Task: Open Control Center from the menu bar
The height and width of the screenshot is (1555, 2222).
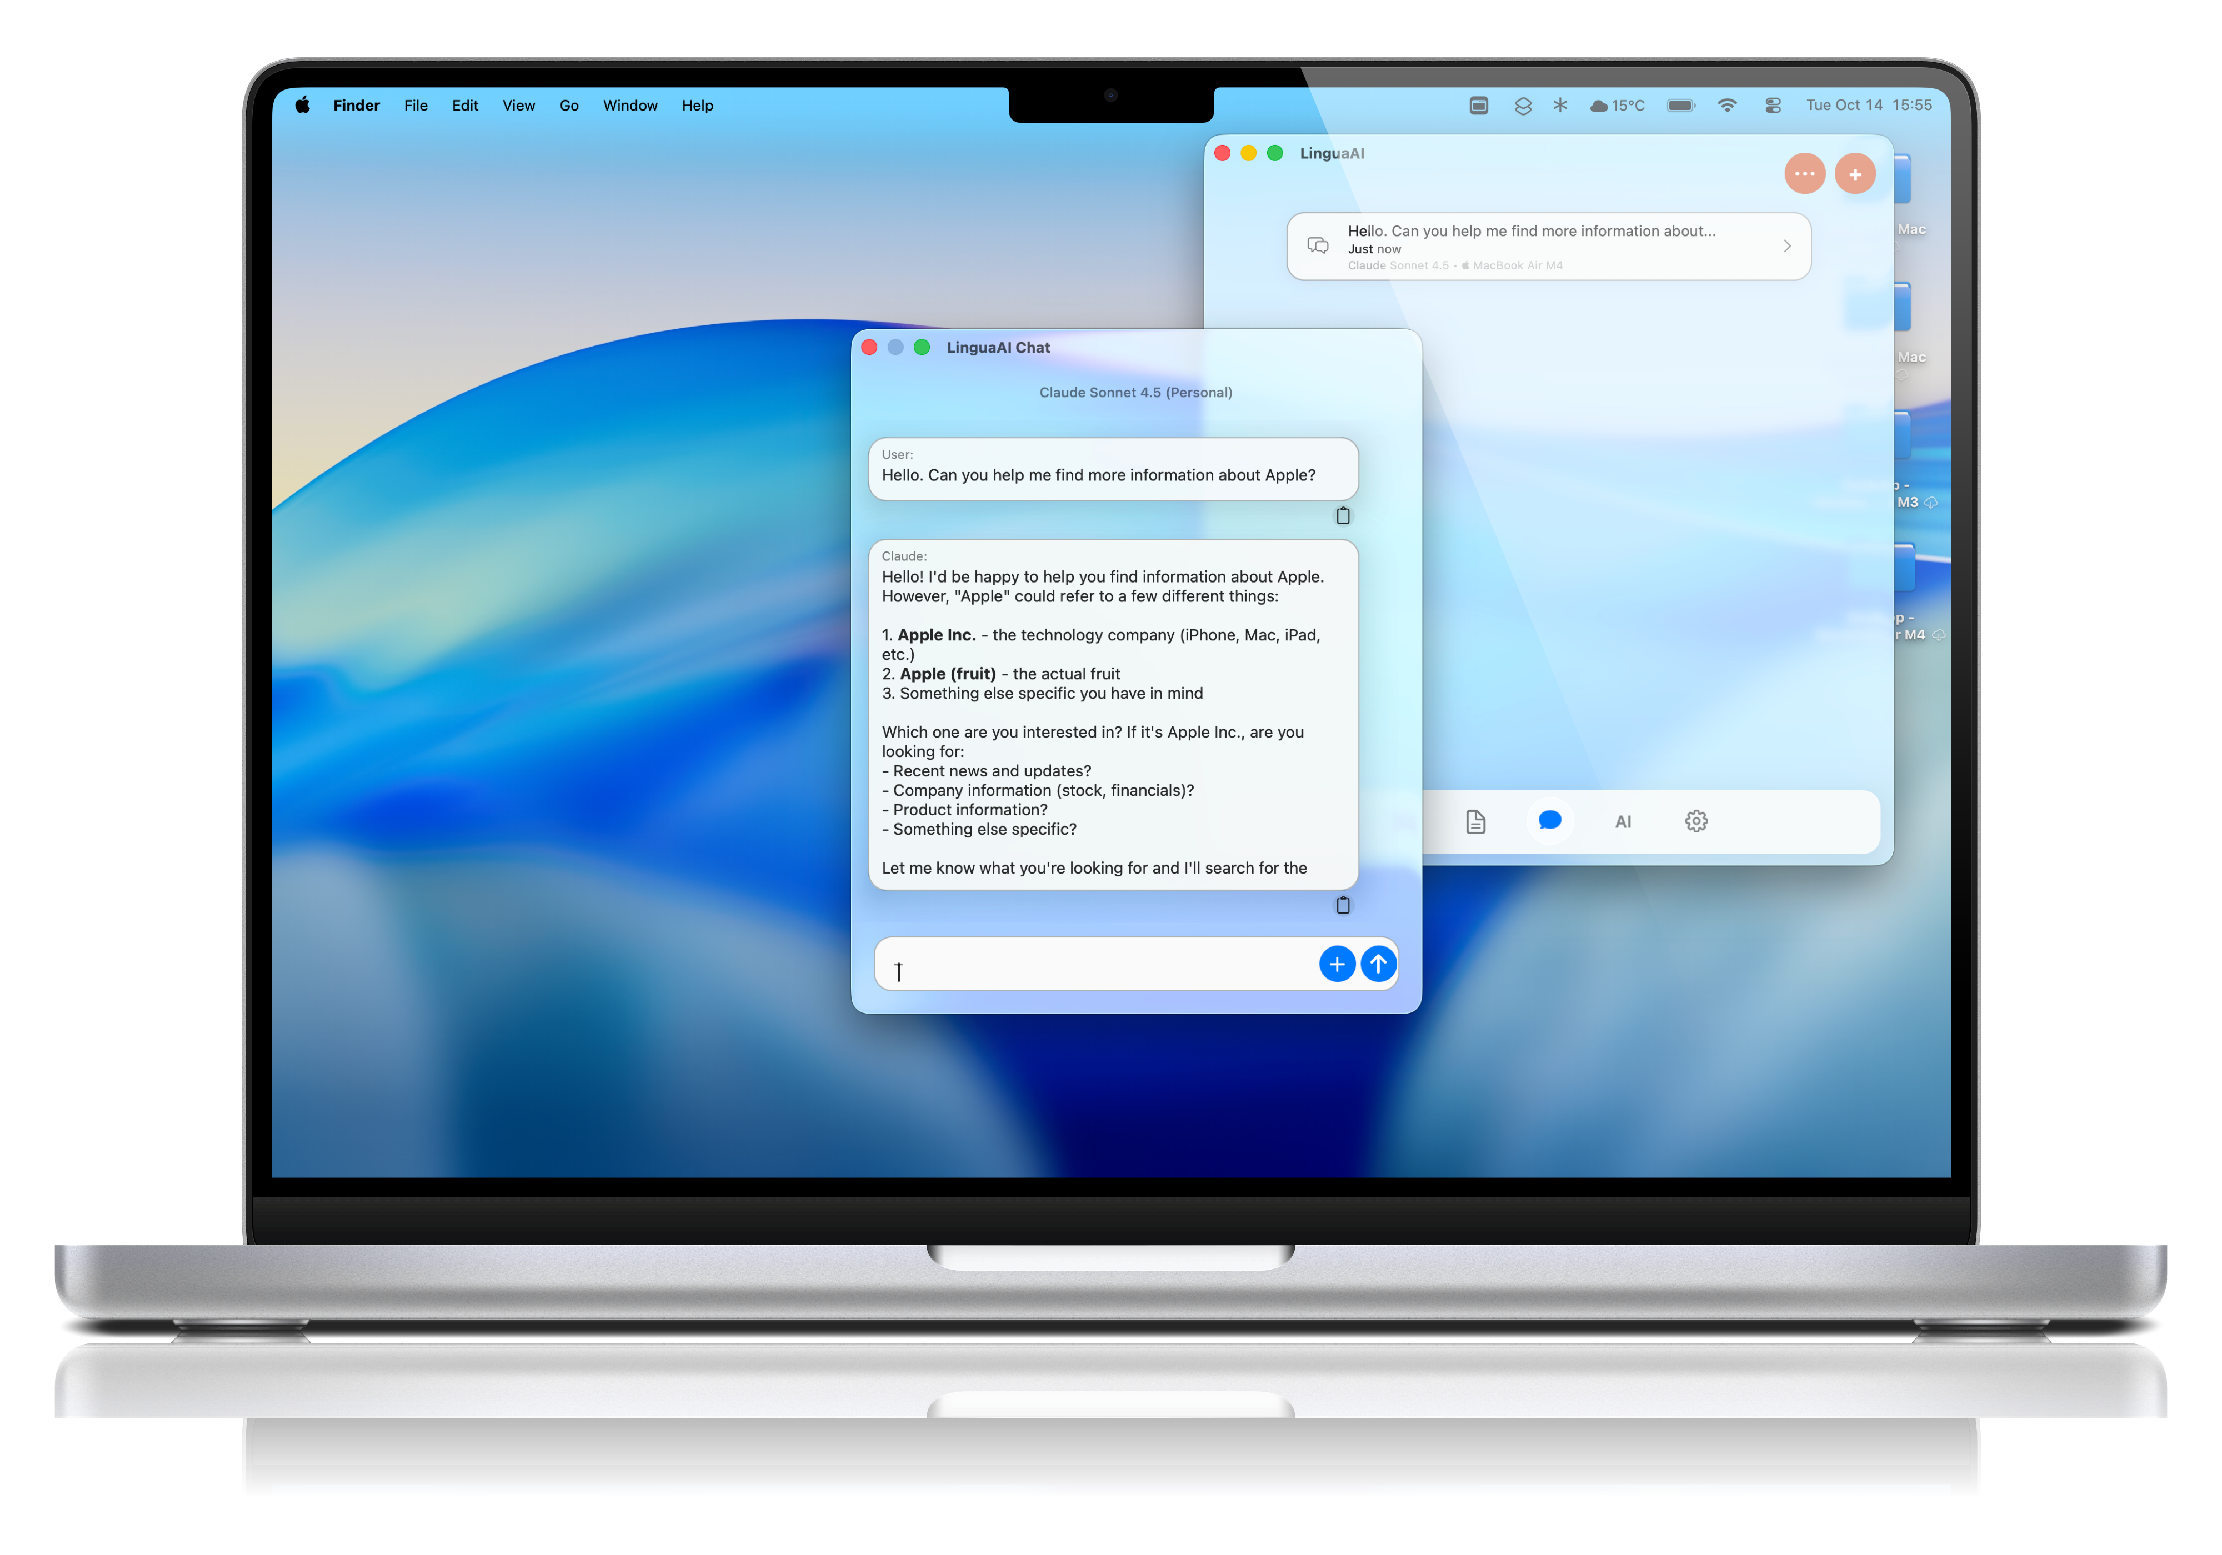Action: coord(1773,104)
